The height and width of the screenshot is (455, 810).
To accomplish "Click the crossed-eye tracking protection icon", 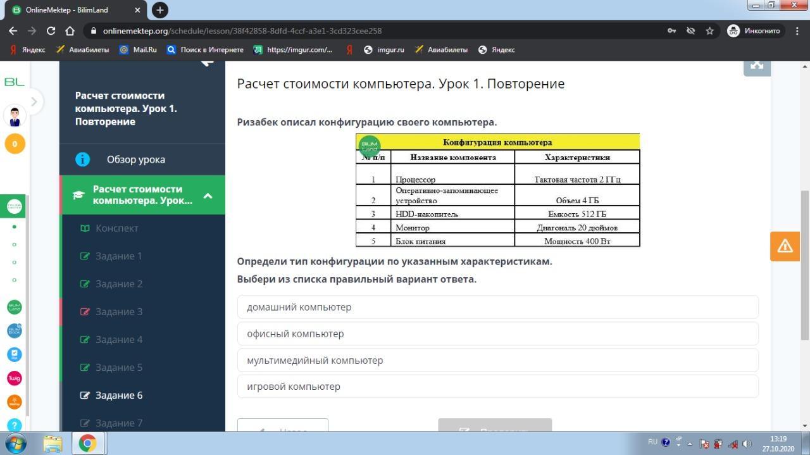I will [690, 30].
